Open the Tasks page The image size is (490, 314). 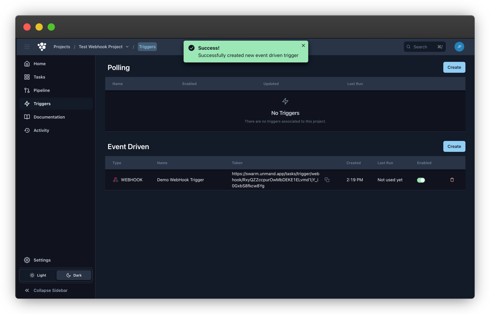pyautogui.click(x=39, y=77)
